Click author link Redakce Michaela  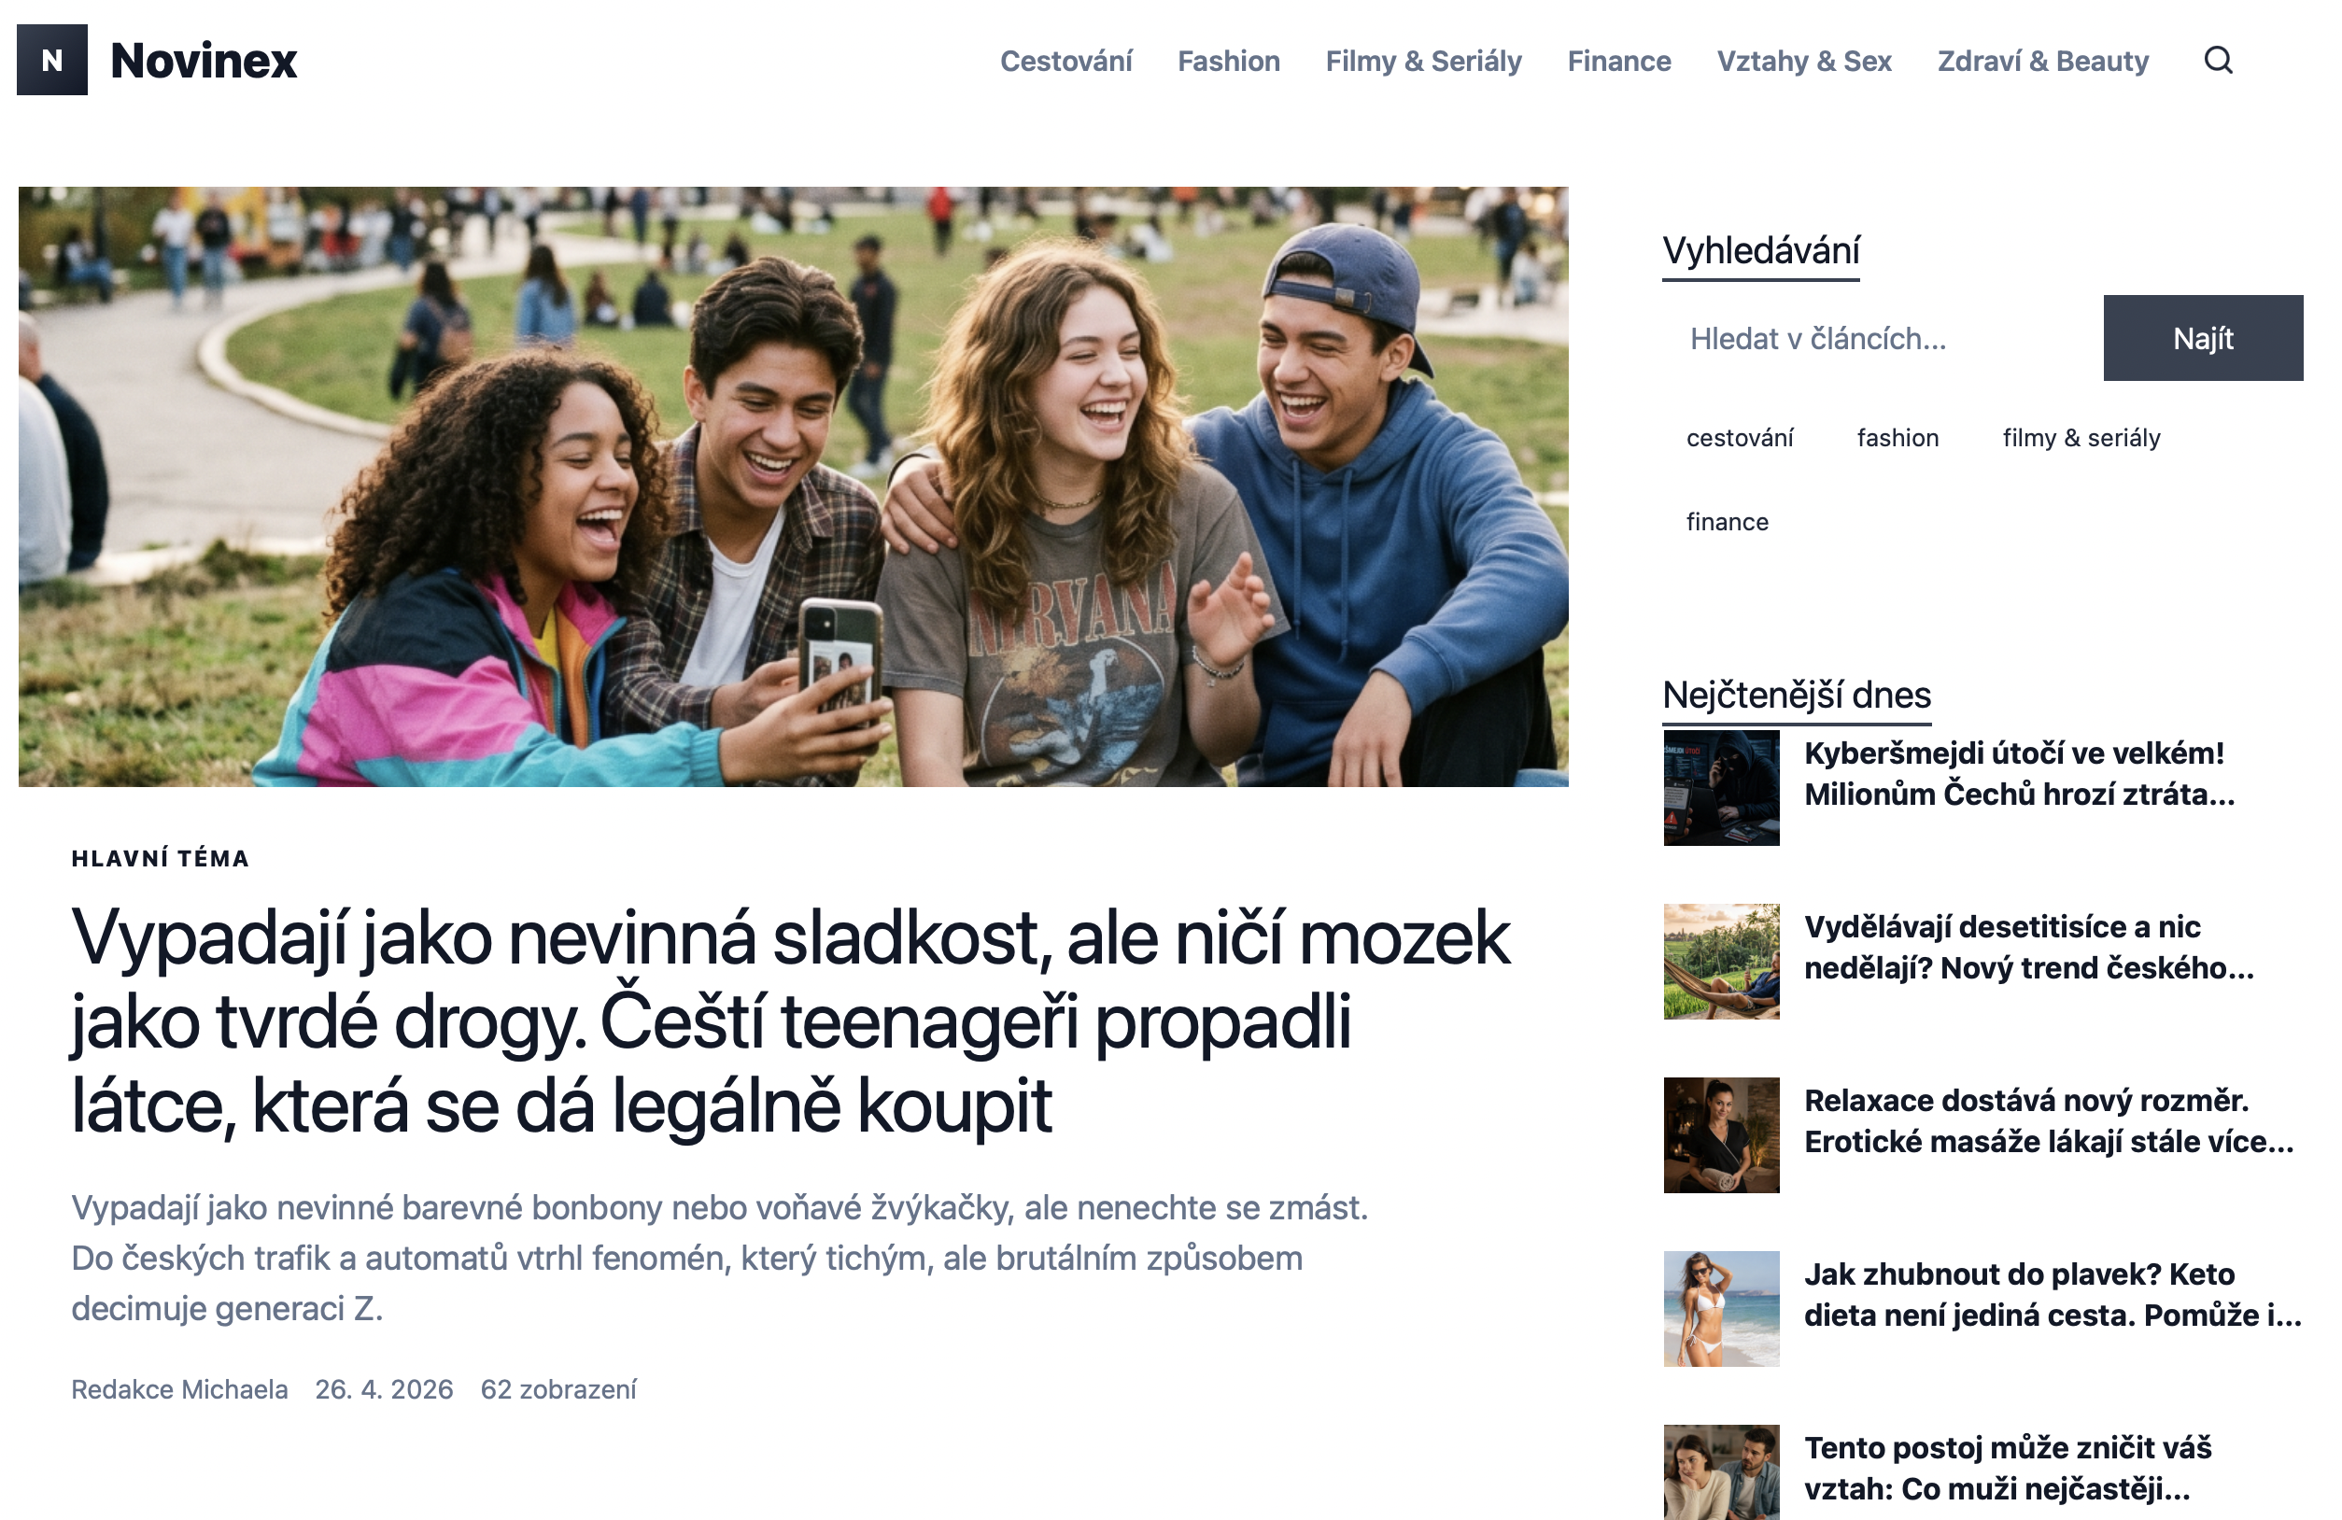coord(179,1389)
